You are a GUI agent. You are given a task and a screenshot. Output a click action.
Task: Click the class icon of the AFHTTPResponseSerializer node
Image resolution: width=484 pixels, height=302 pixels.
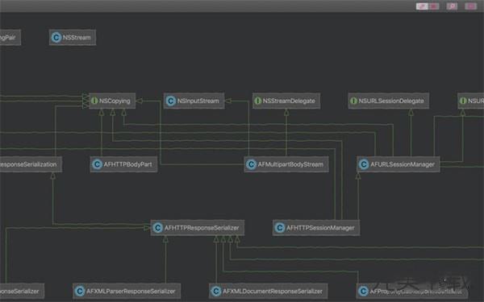(158, 228)
